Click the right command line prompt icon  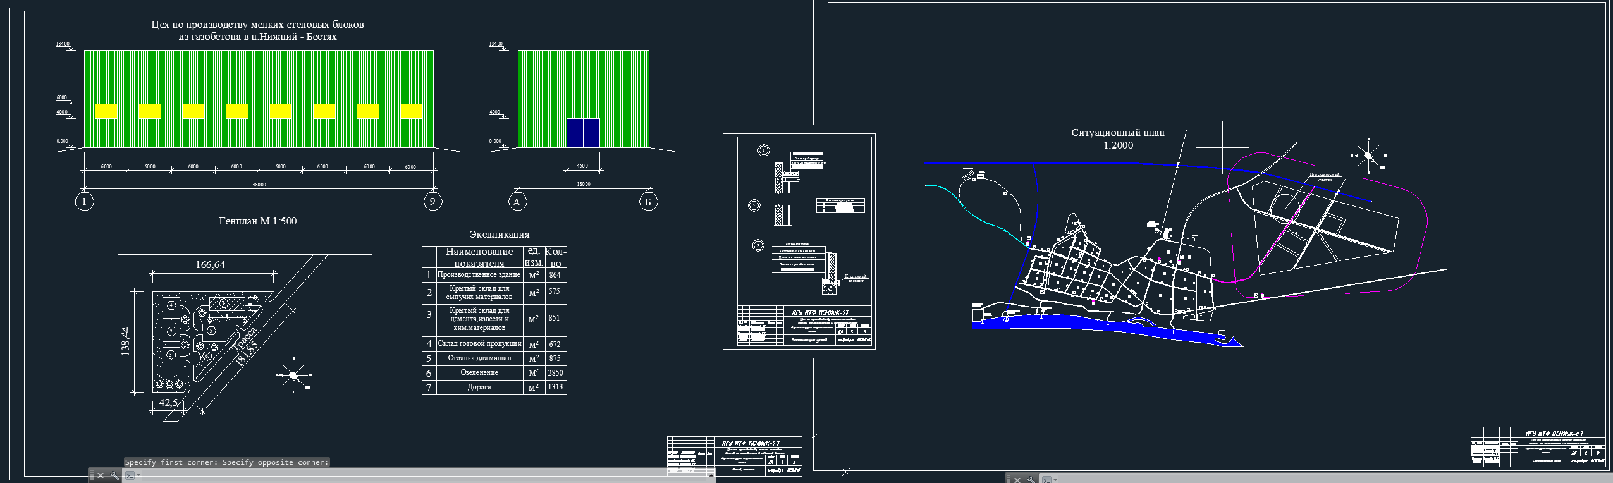(1046, 480)
